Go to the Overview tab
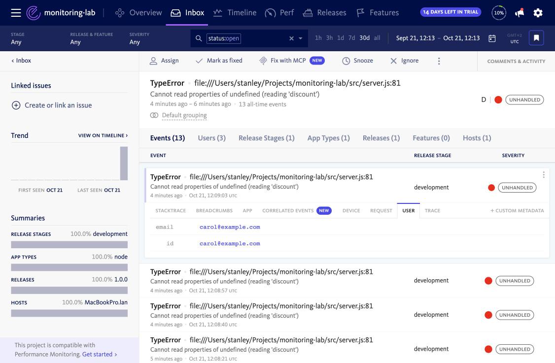 point(139,13)
